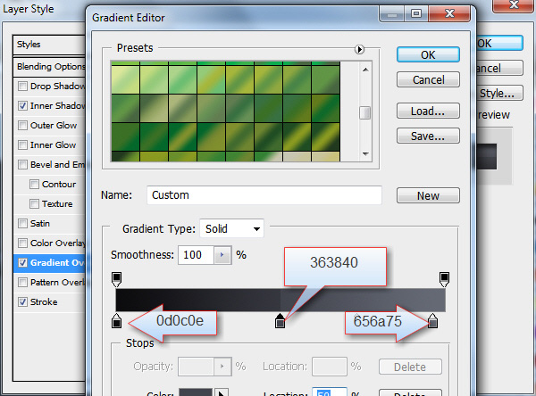Click the gradient Name text field
The width and height of the screenshot is (536, 396).
(x=264, y=195)
